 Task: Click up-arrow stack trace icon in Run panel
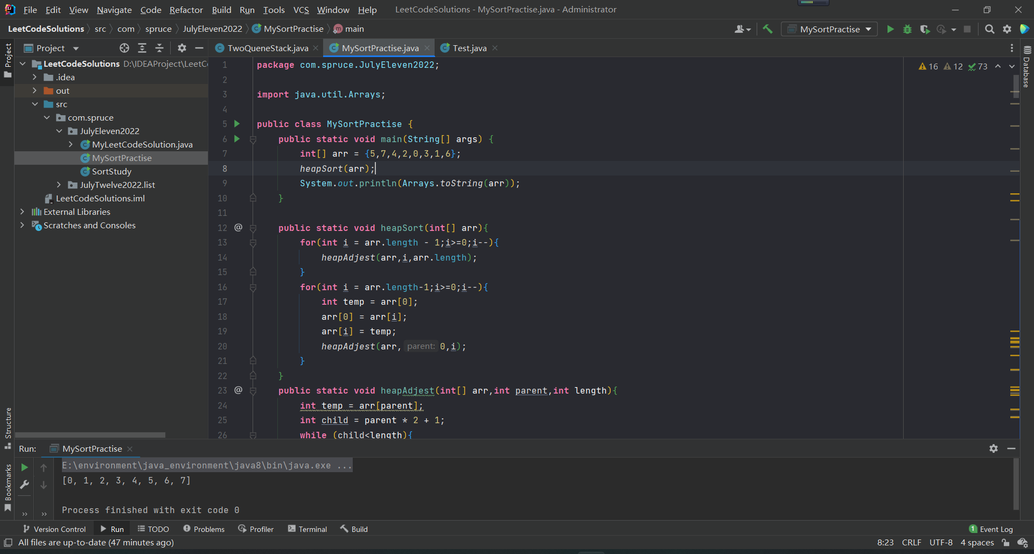(x=44, y=467)
